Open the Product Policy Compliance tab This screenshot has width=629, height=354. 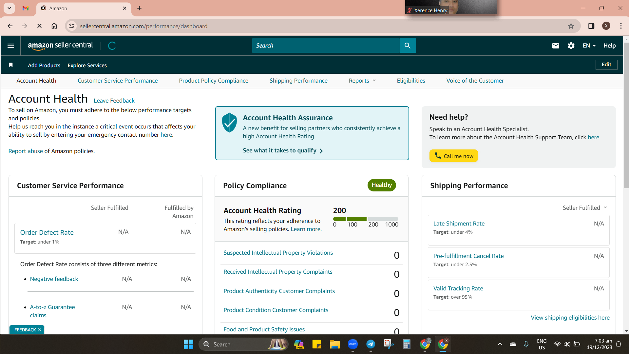coord(214,81)
